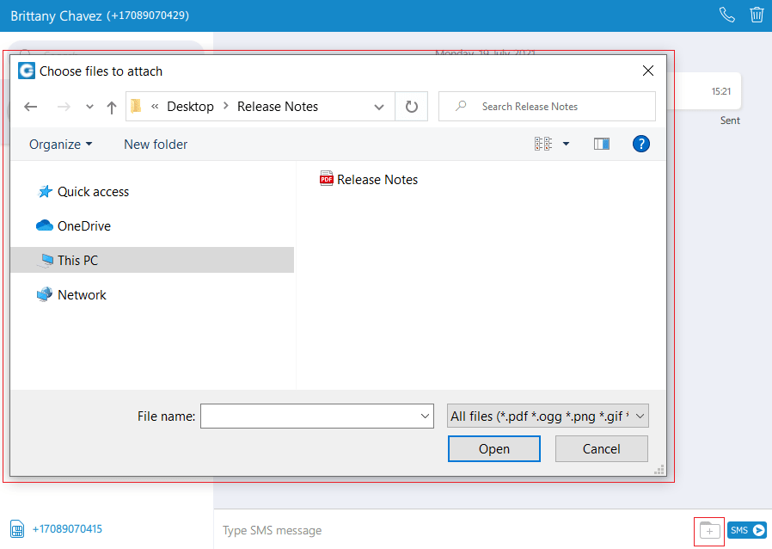Click Release Notes in the address path

[x=278, y=107]
